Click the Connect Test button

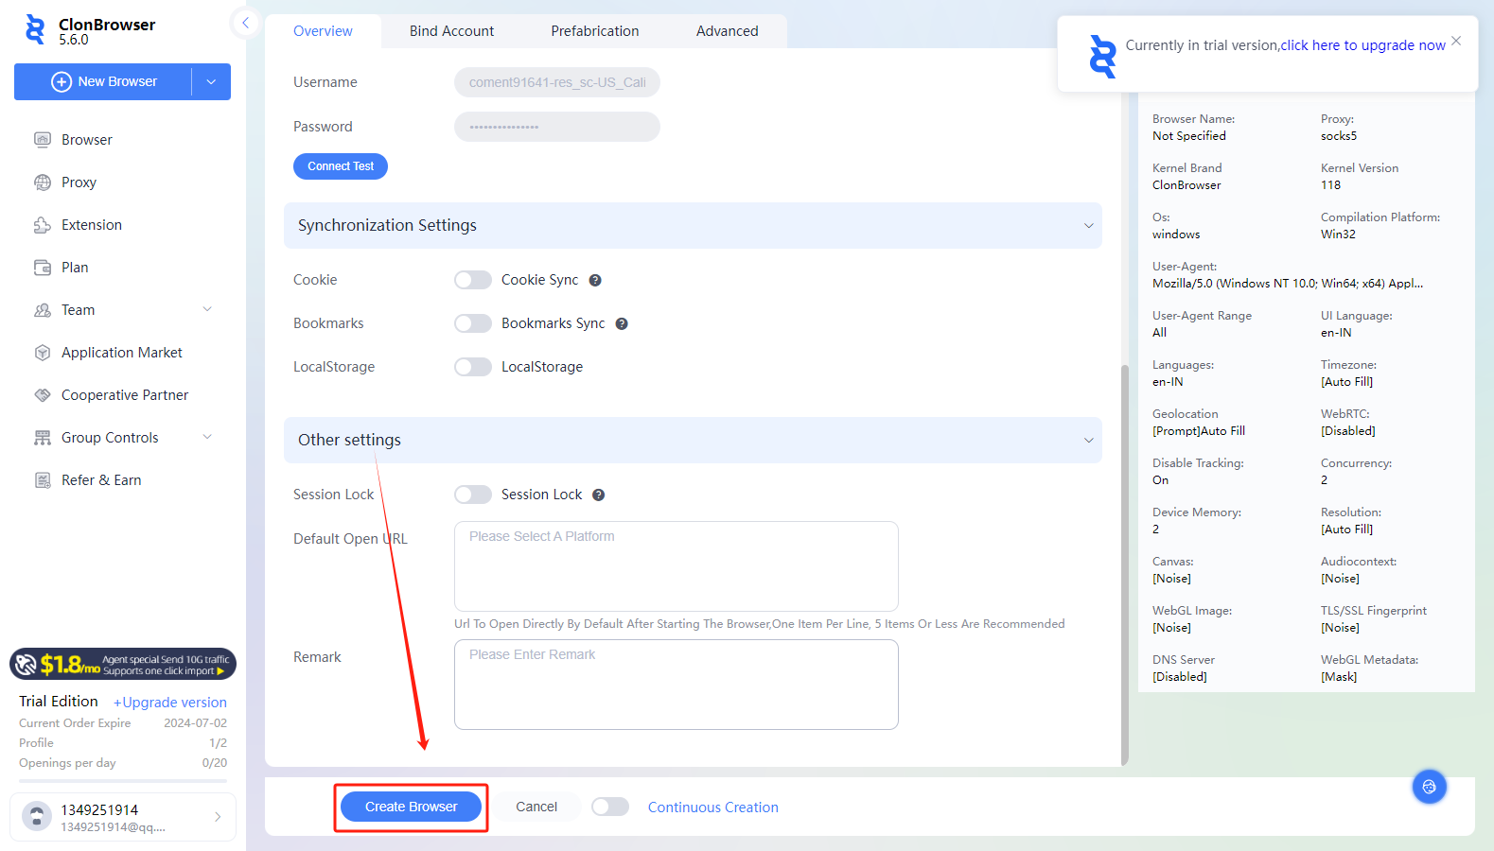point(341,166)
